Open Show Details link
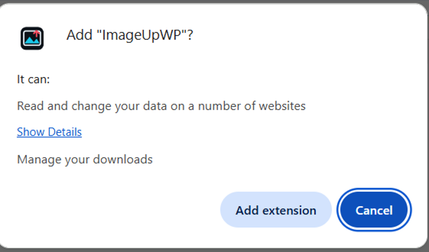Viewport: 429px width, 252px height. tap(49, 132)
